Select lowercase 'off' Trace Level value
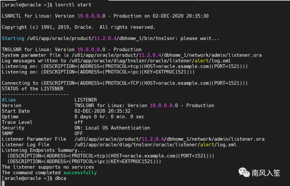The height and width of the screenshot is (186, 290). pos(79,122)
